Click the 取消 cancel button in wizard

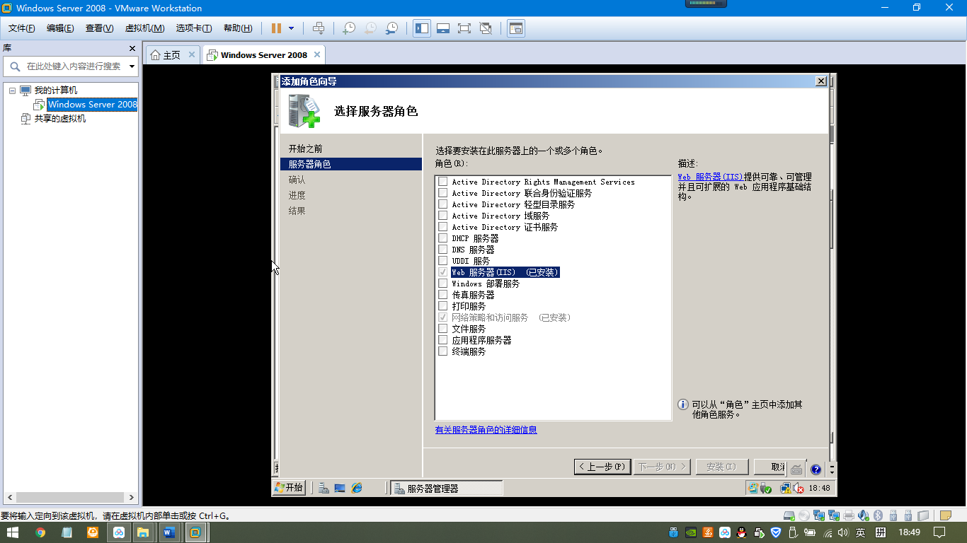point(770,467)
